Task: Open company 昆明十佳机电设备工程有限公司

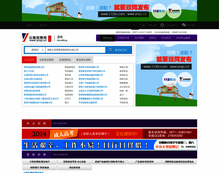Action: tap(93, 87)
